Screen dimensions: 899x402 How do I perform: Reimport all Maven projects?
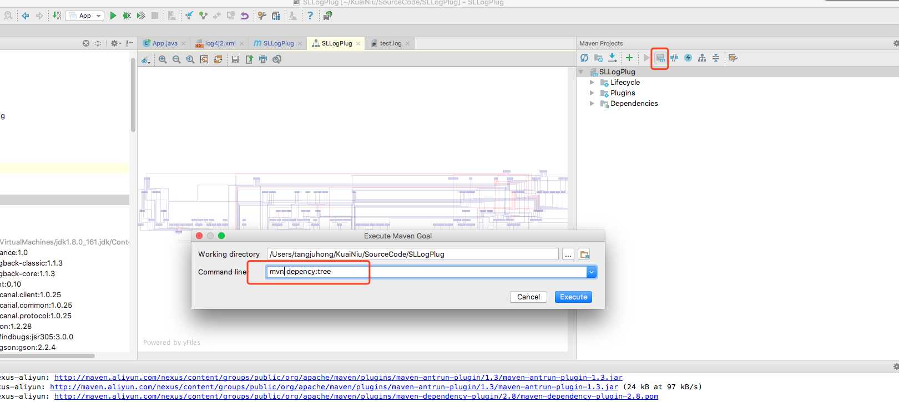click(584, 58)
